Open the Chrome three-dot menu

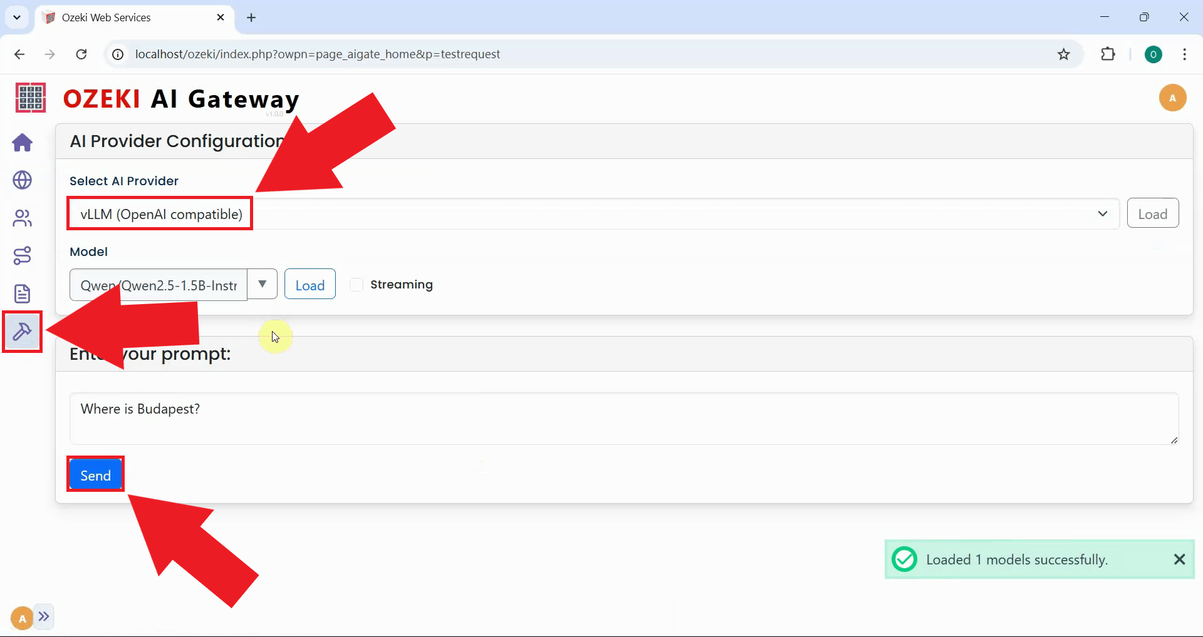1184,54
